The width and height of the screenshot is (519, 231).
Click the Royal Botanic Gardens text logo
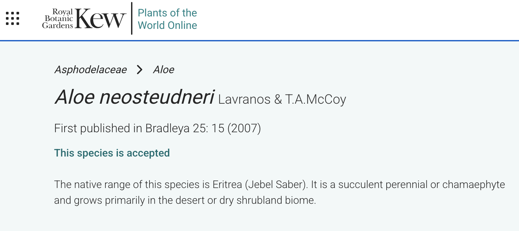point(58,19)
